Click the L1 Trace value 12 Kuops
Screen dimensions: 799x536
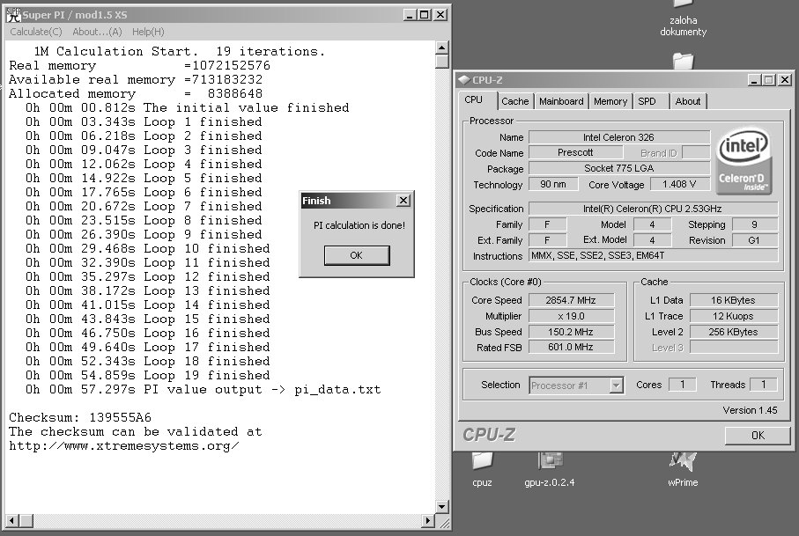coord(734,316)
